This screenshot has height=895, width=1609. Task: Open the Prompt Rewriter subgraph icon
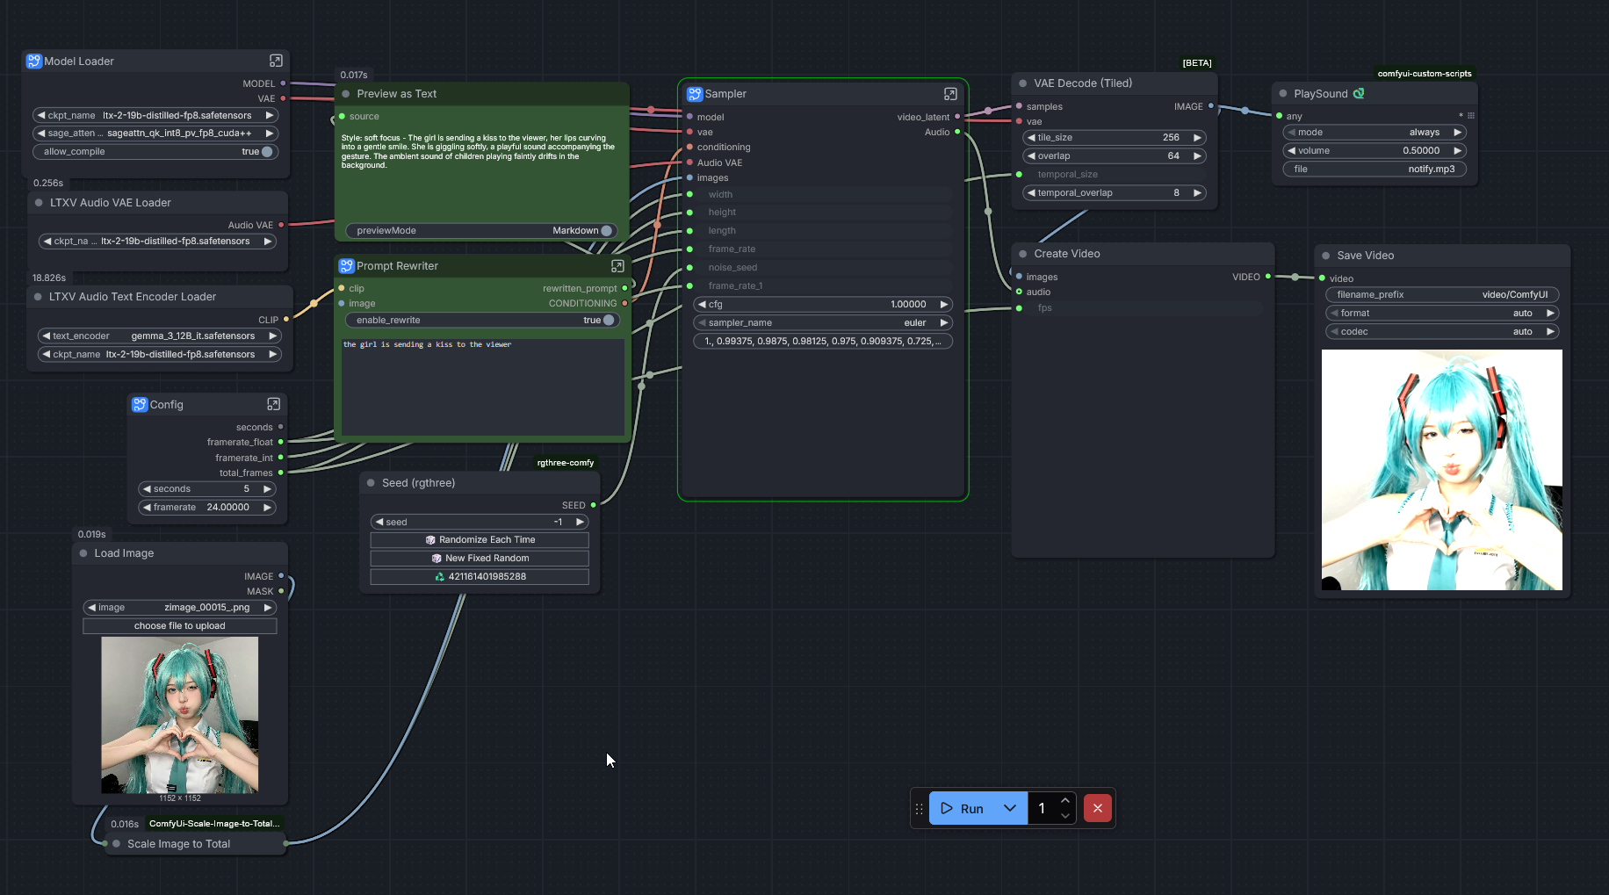(x=617, y=266)
